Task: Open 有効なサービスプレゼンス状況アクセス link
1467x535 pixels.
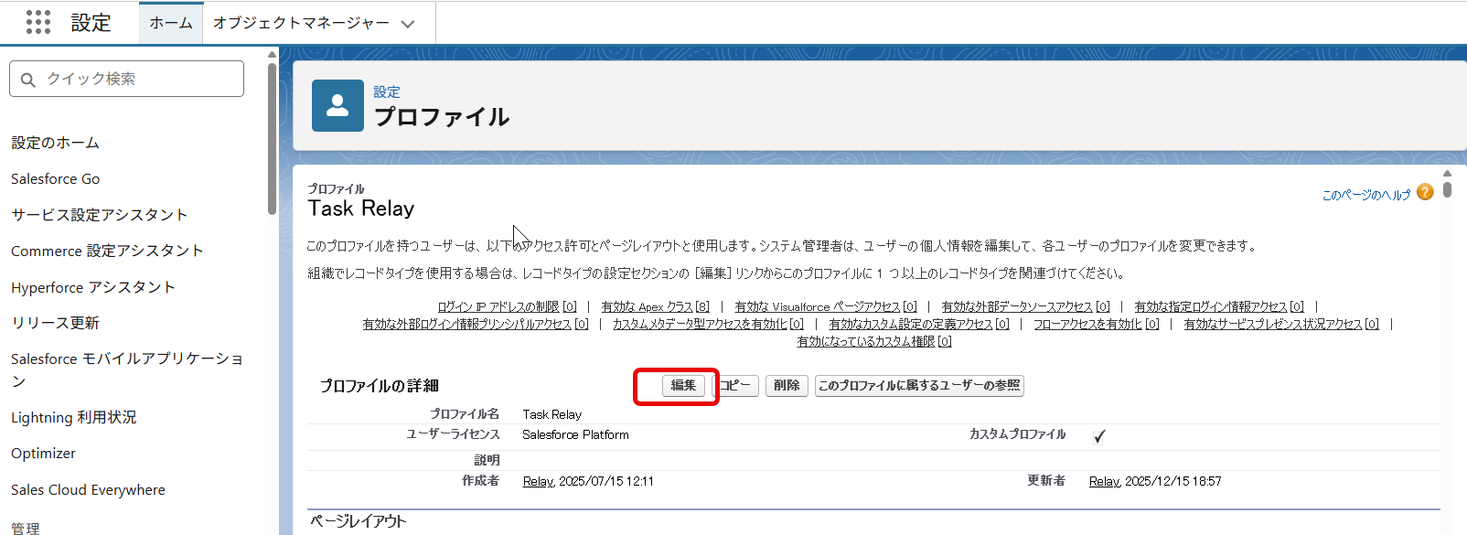Action: point(1281,324)
